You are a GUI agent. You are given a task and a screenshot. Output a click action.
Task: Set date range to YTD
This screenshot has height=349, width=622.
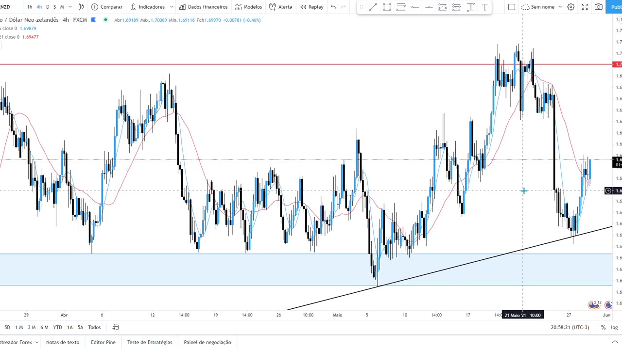57,327
